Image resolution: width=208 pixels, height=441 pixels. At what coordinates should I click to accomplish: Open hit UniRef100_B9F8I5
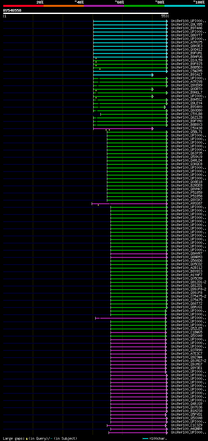pos(187,64)
